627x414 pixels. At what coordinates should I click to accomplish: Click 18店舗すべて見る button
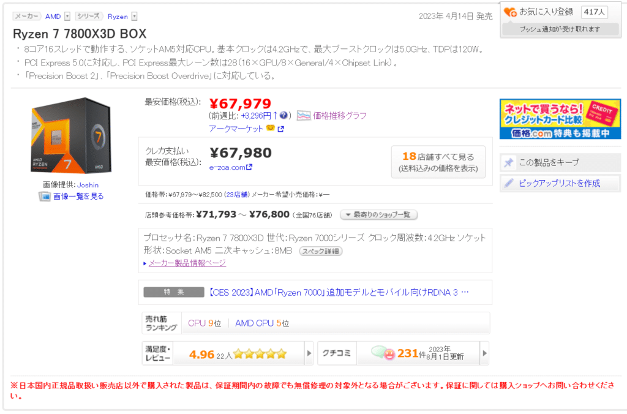pyautogui.click(x=438, y=162)
